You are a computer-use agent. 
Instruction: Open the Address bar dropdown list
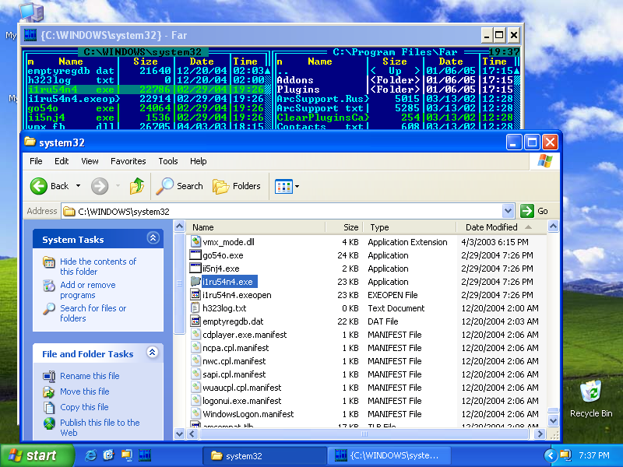[509, 211]
